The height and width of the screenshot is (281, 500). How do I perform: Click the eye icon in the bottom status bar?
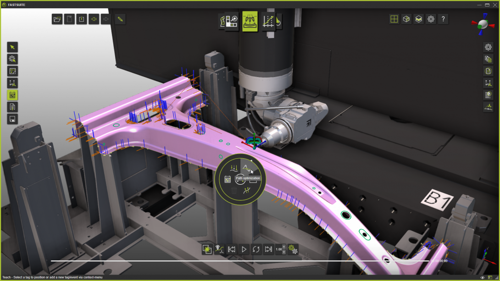[483, 277]
